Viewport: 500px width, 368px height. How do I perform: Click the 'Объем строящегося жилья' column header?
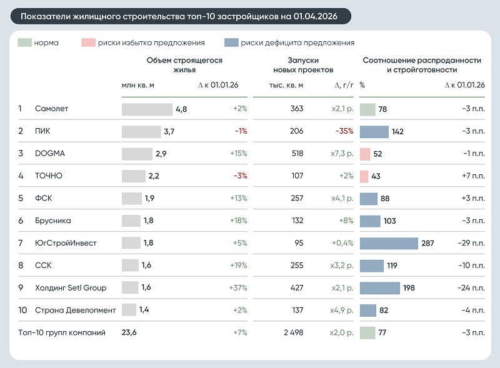click(x=184, y=65)
